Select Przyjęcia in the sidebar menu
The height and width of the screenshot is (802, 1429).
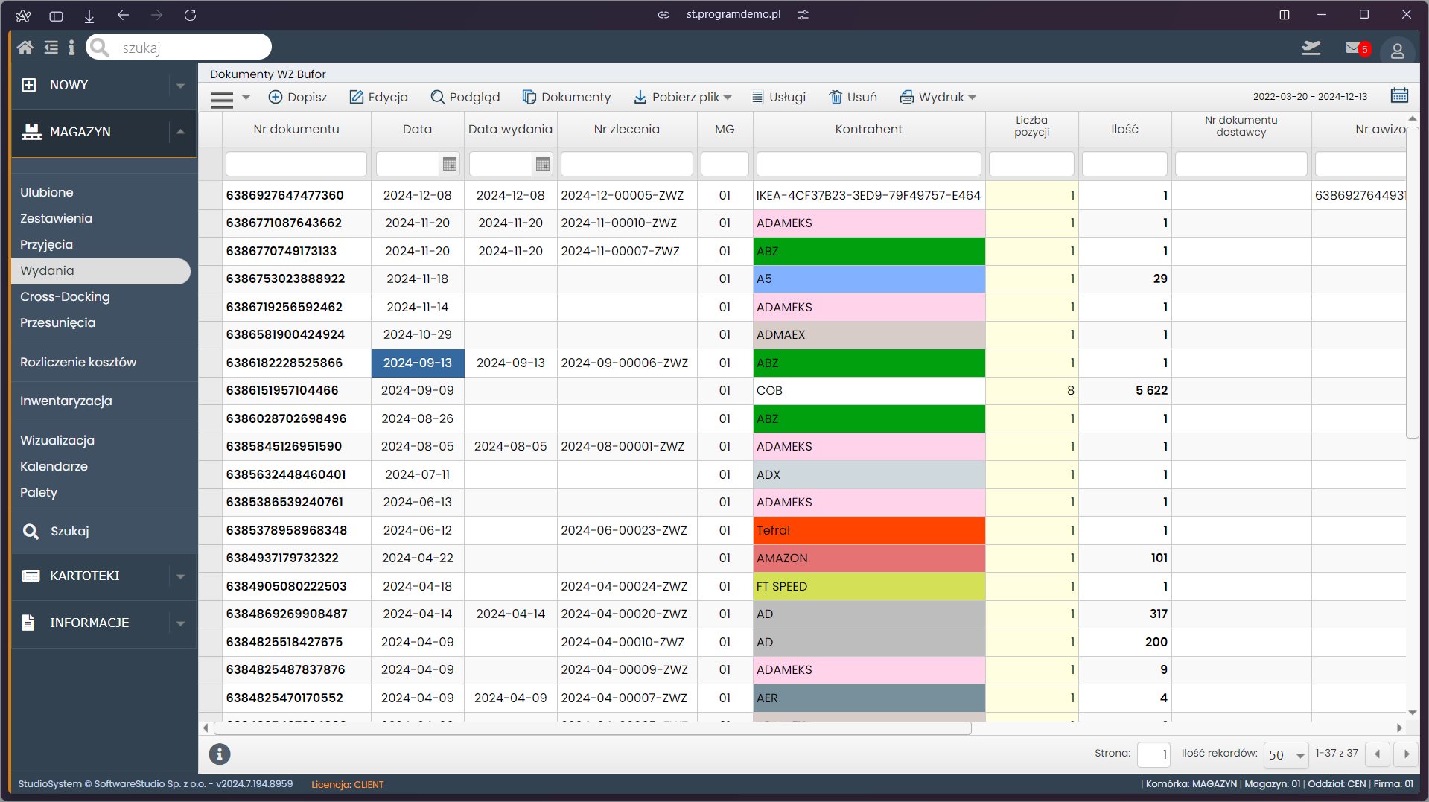click(46, 244)
